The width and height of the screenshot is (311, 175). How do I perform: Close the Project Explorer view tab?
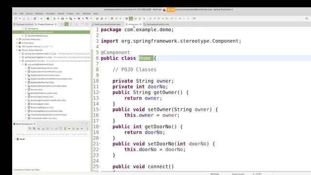point(56,24)
